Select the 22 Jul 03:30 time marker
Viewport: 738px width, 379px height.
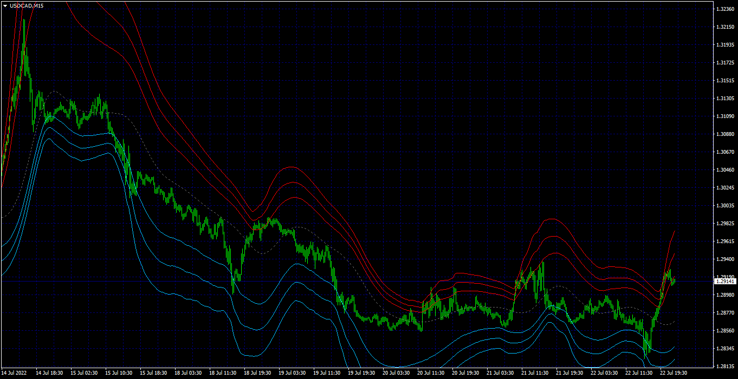pos(604,373)
